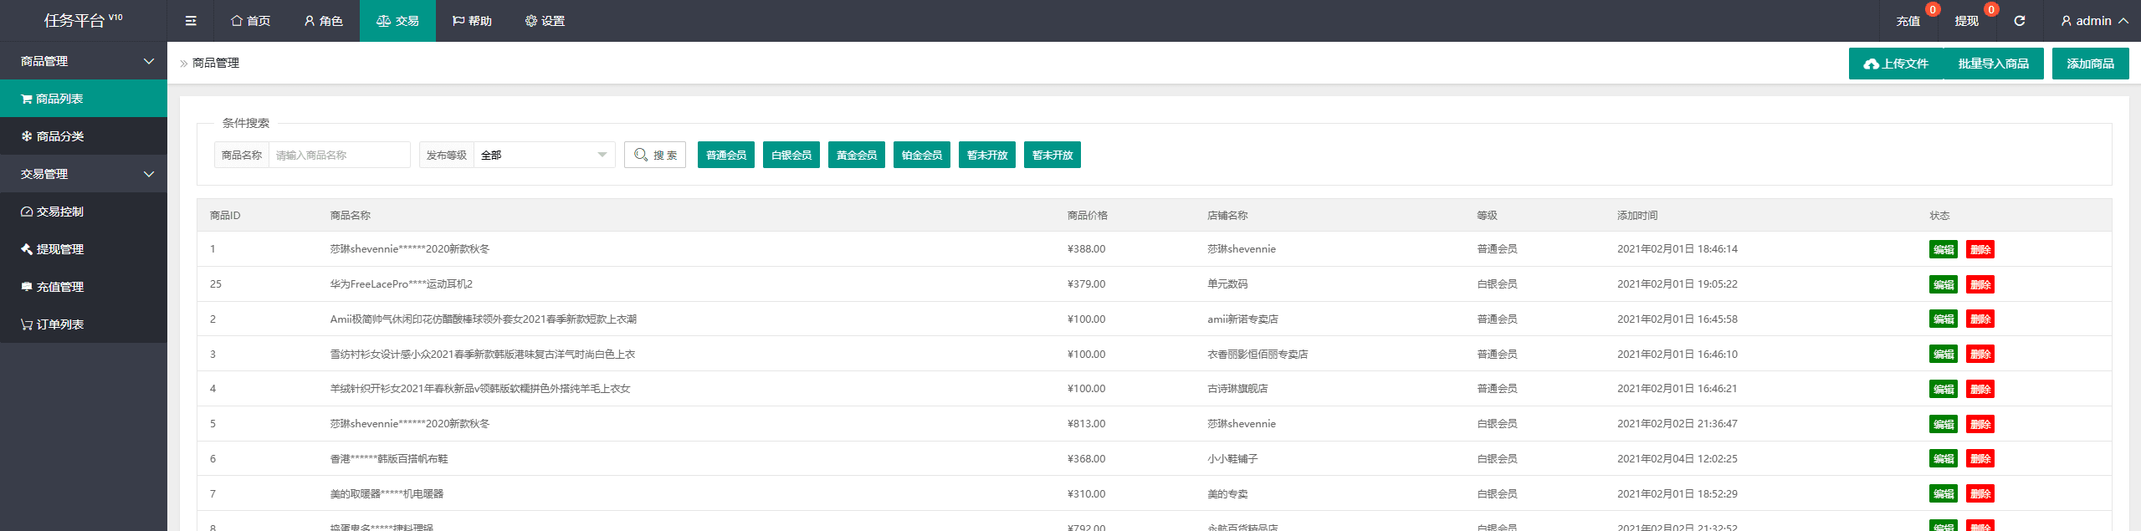Click the 商品管理 breadcrumb
2141x531 pixels.
click(216, 63)
